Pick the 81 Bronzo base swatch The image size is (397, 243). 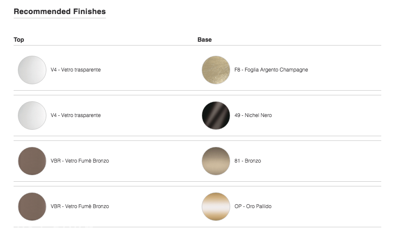pos(216,161)
